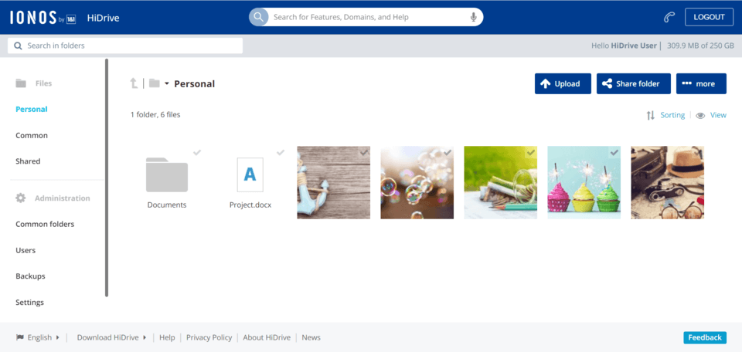Click the '309.9 MB of 250 GB' storage text
The image size is (742, 352).
pyautogui.click(x=700, y=46)
